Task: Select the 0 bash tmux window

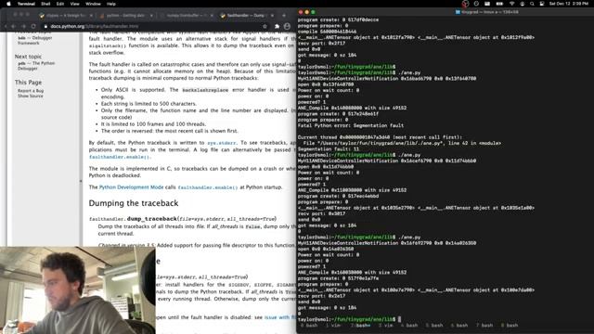Action: (309, 326)
